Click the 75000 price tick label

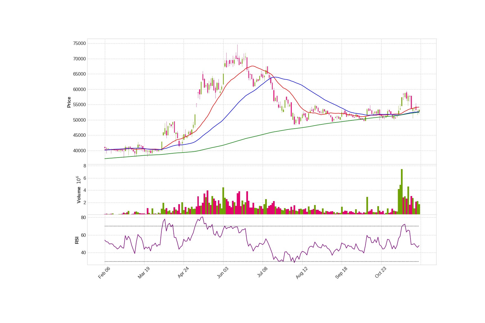(x=79, y=43)
